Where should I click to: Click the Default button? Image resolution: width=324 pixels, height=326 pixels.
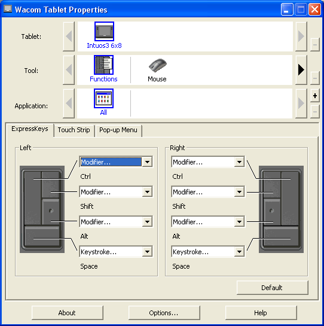click(272, 288)
